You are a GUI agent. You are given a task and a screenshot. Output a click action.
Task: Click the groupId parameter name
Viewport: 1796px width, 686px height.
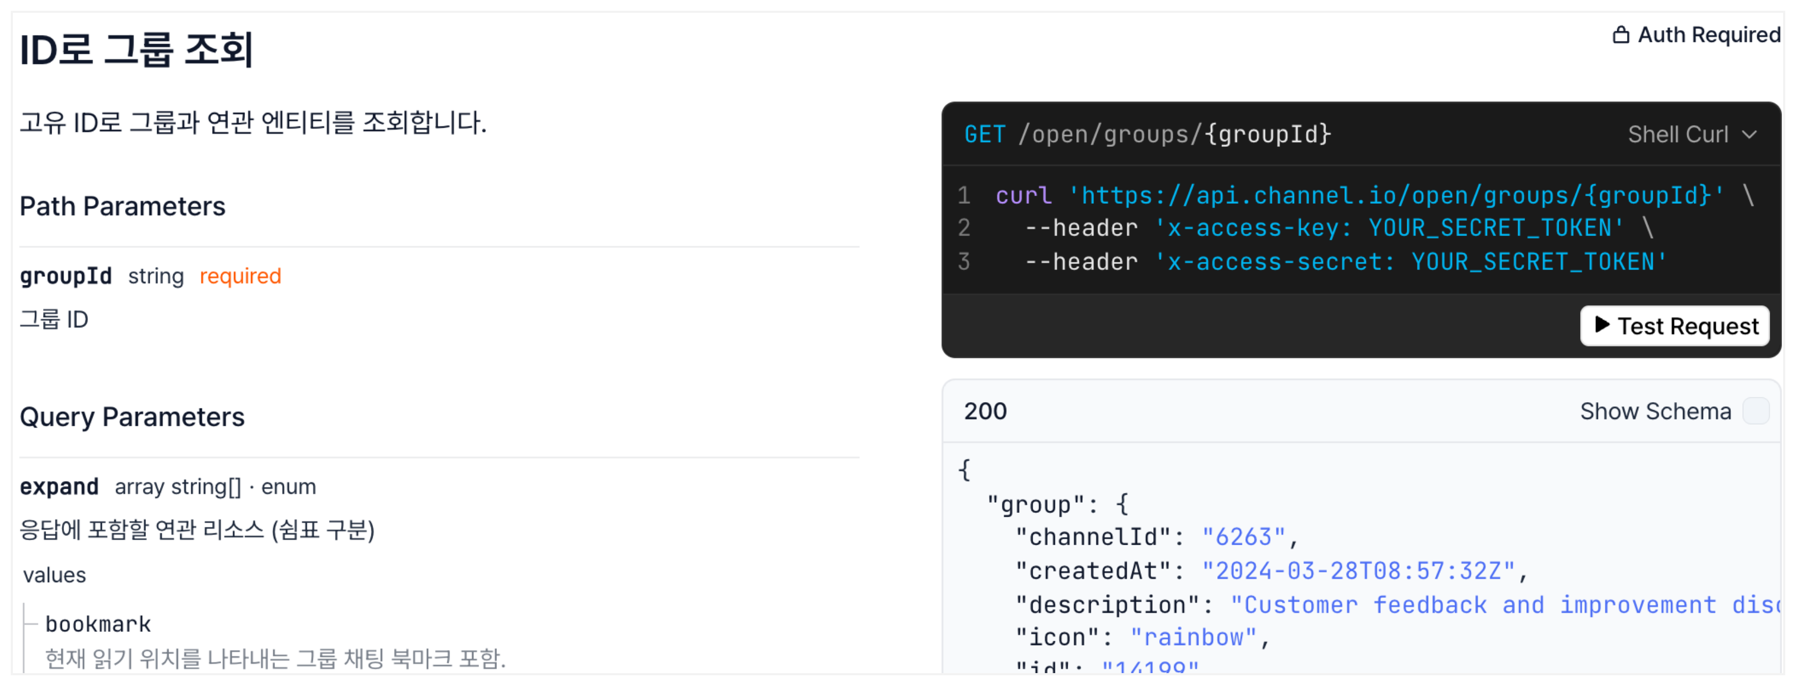click(66, 276)
